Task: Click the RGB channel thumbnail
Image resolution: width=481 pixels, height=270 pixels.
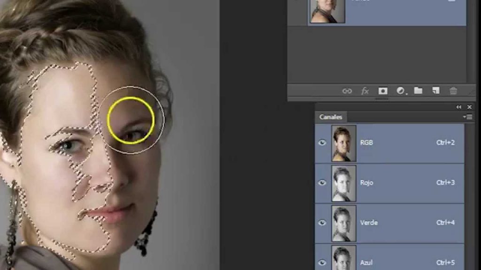Action: click(x=344, y=143)
